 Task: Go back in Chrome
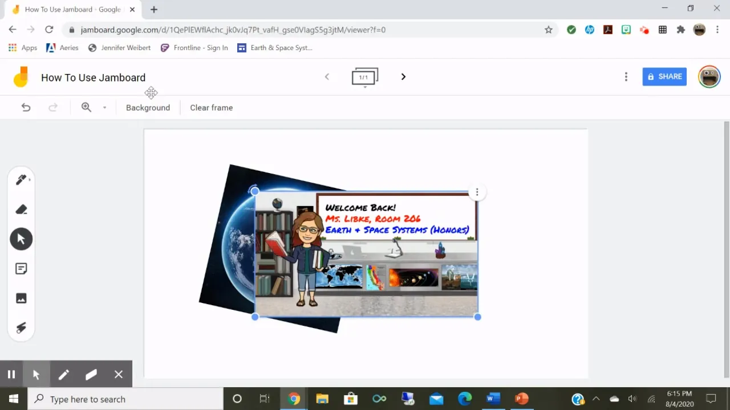[13, 30]
